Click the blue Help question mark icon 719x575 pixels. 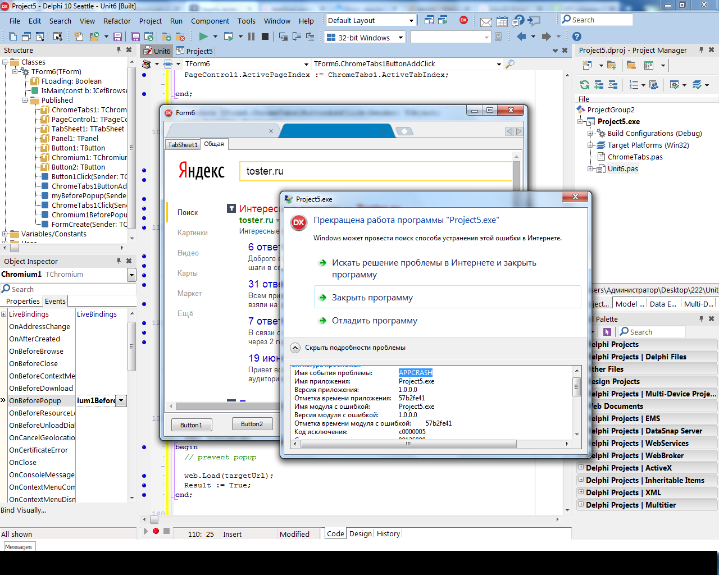[x=577, y=36]
